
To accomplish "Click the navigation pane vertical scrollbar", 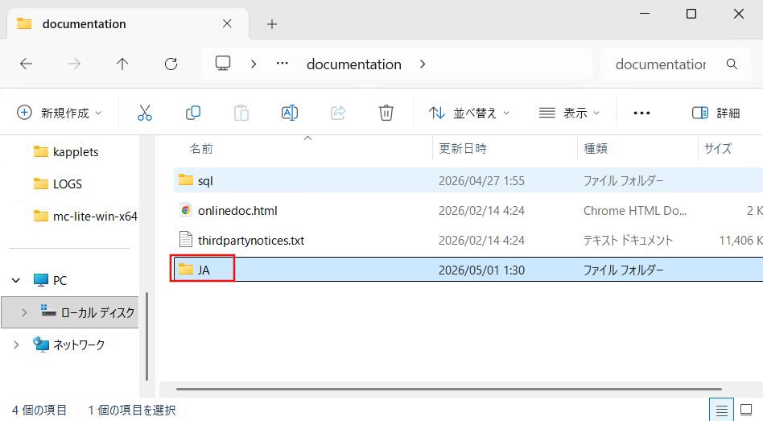I will pos(146,336).
